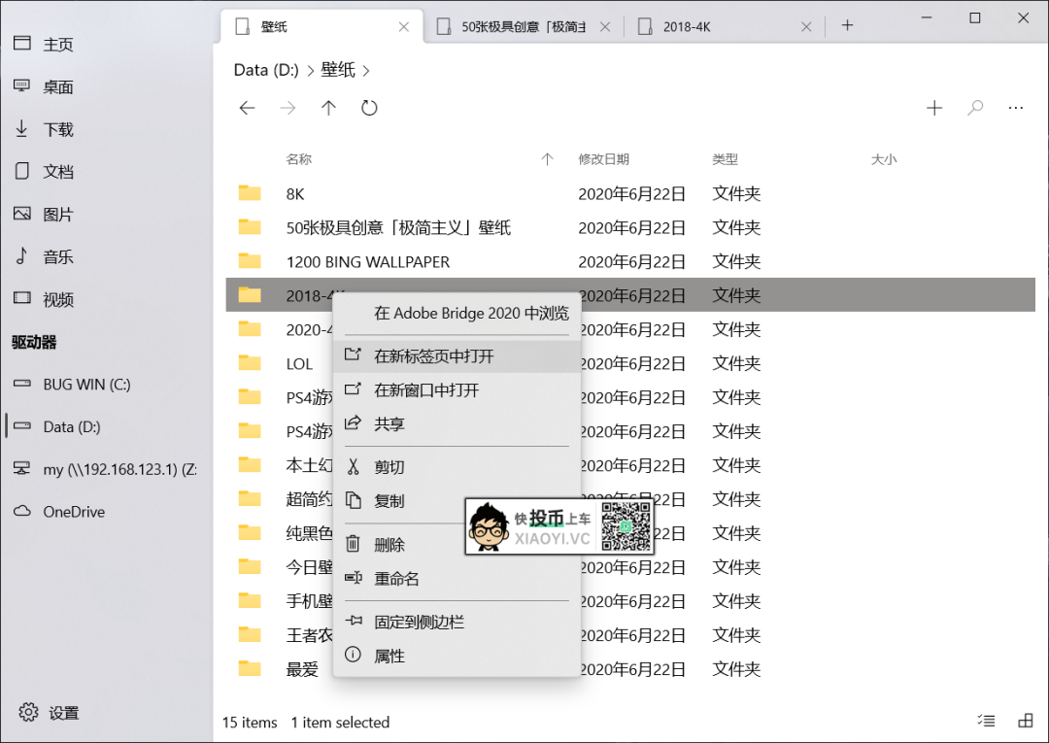Click the search magnifier icon
This screenshot has height=743, width=1049.
pyautogui.click(x=974, y=108)
